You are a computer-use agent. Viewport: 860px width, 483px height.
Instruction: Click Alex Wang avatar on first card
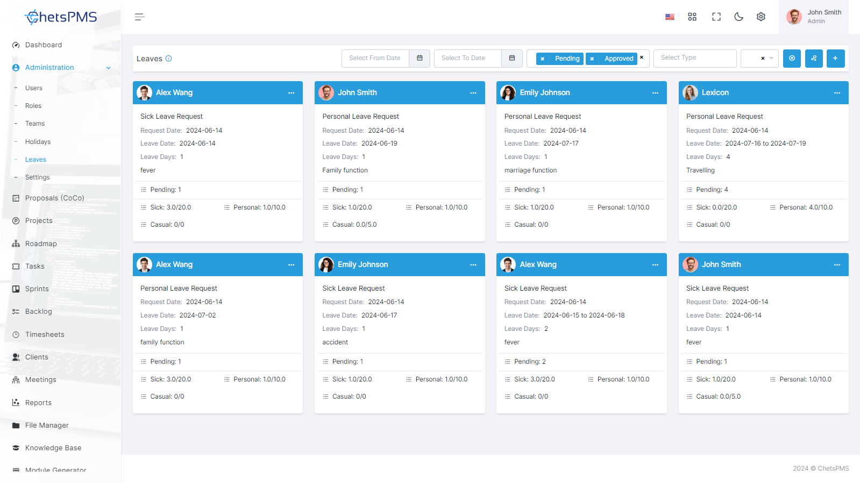pos(144,93)
